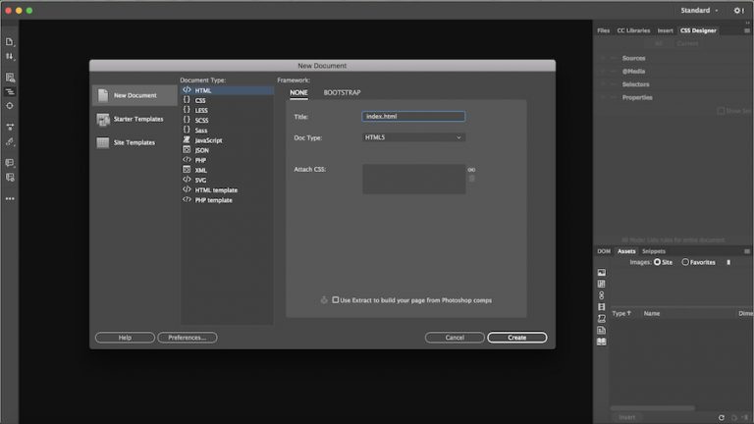Select the Site Templates category
The width and height of the screenshot is (754, 424).
click(135, 142)
